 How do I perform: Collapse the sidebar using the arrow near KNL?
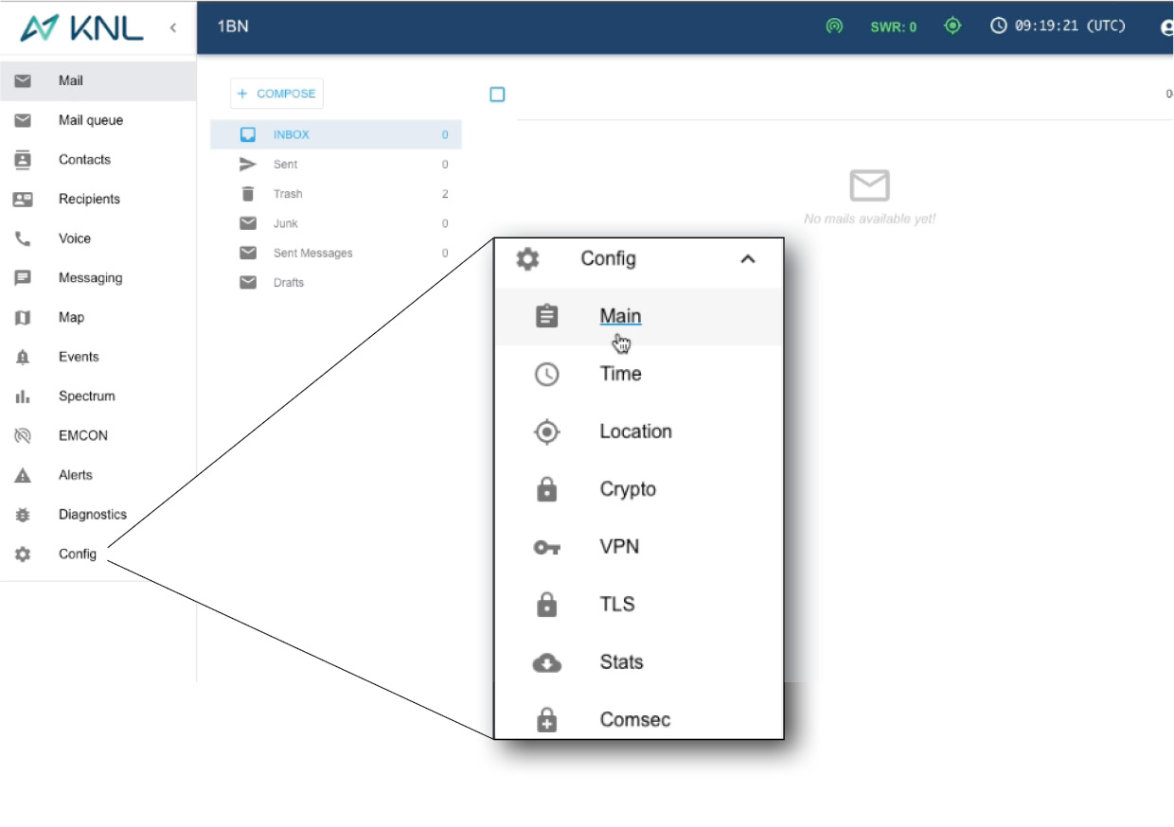pyautogui.click(x=172, y=26)
